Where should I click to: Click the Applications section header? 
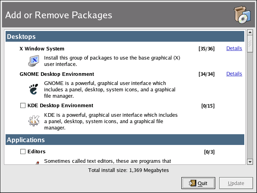(x=125, y=140)
